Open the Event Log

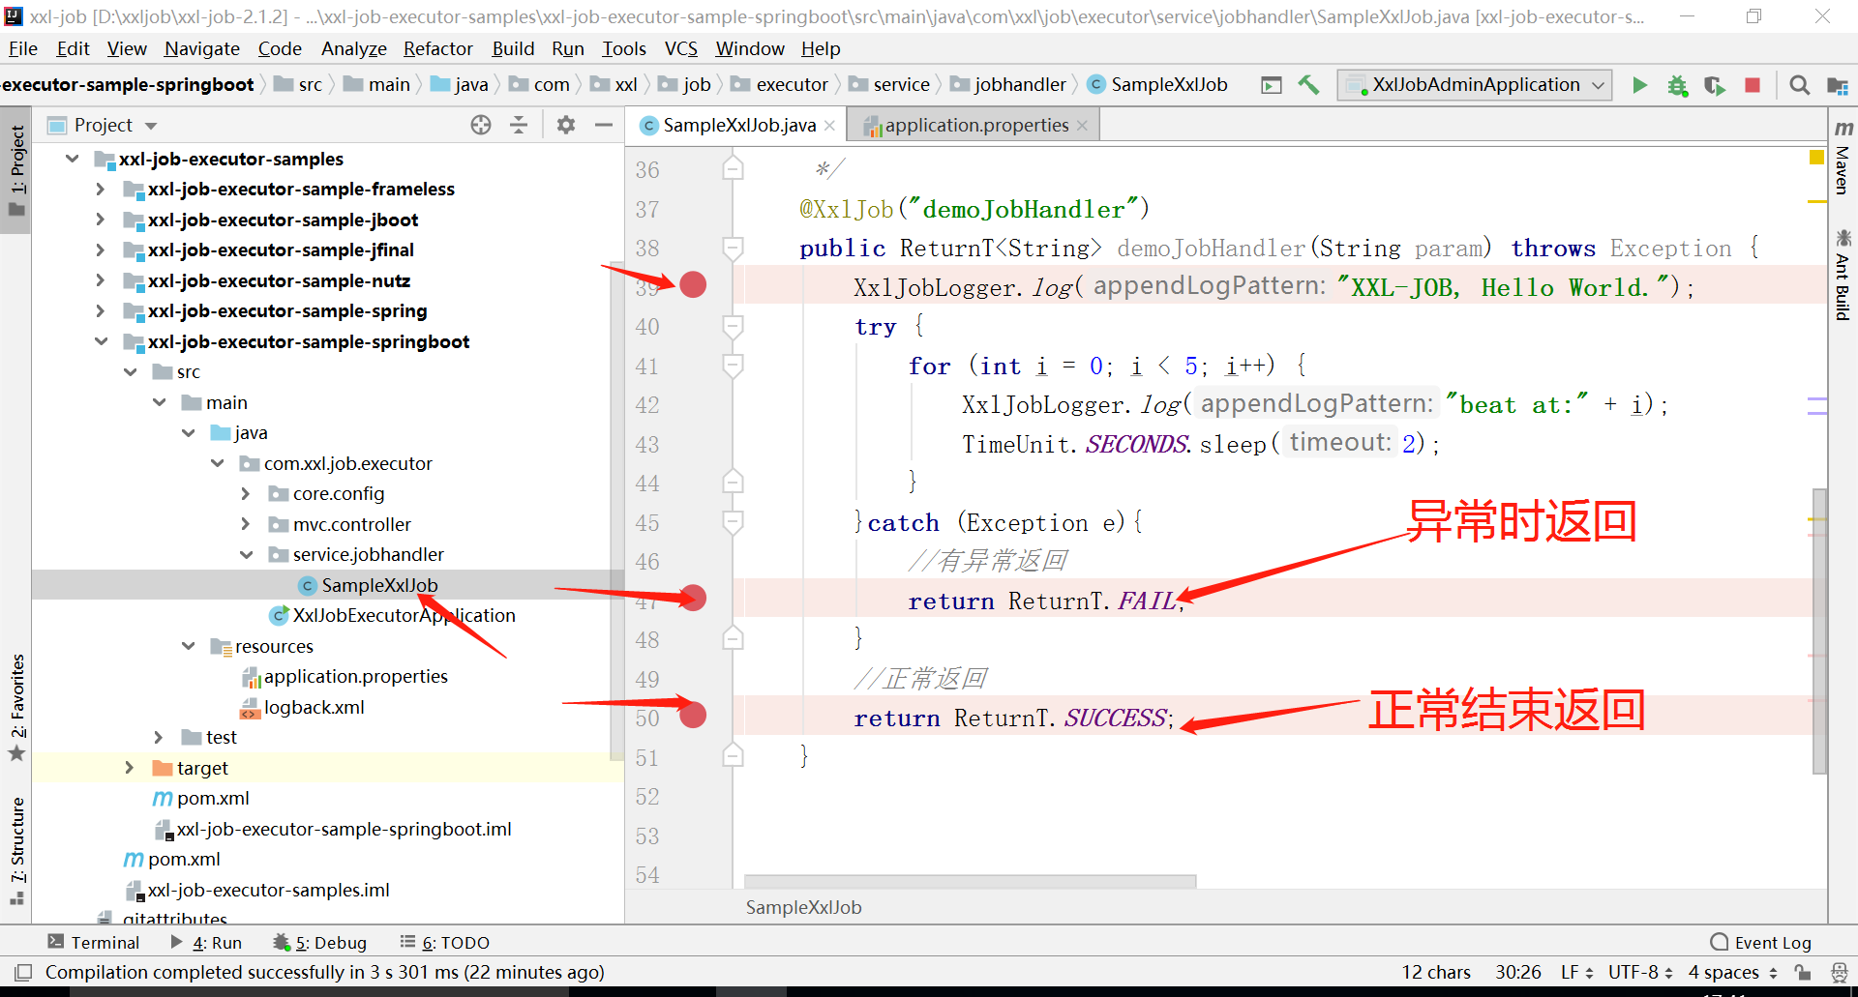(1760, 943)
